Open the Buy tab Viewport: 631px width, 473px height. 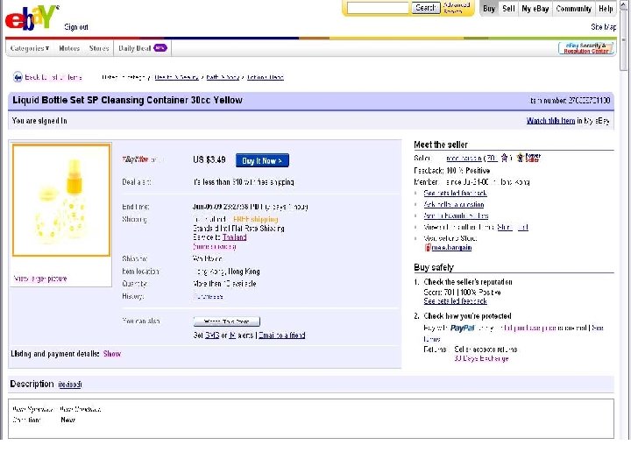489,9
